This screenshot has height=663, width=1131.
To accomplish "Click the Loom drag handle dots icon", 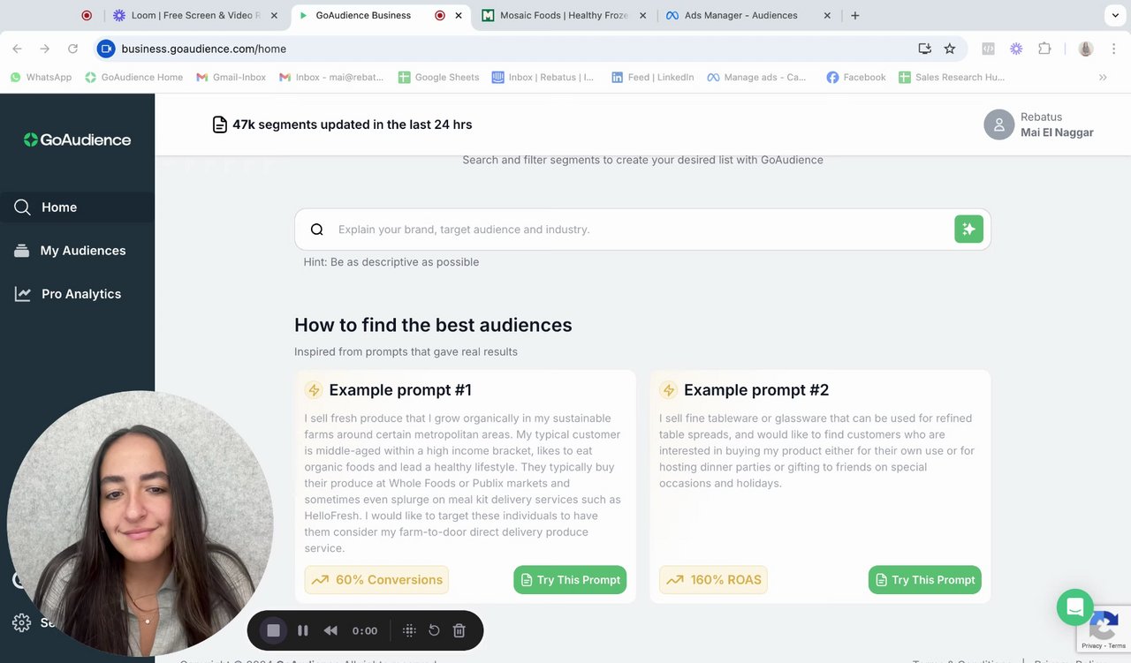I will (409, 630).
